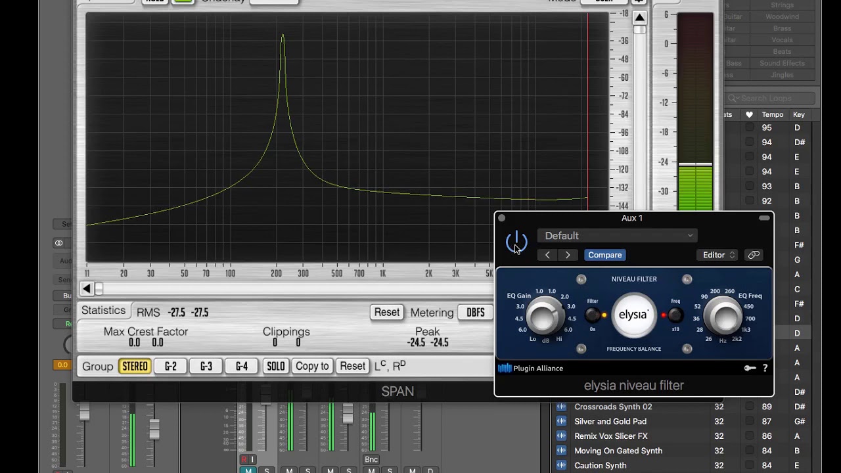Click the link icon beside Editor
The width and height of the screenshot is (841, 473).
tap(754, 255)
